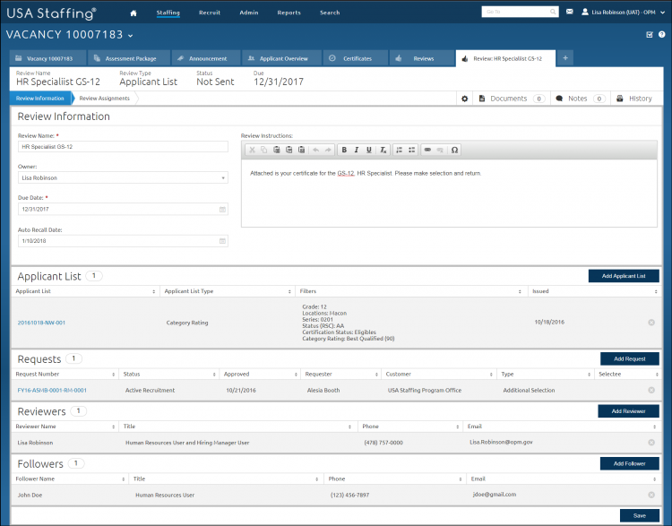
Task: Apply underline formatting in the editor
Action: pyautogui.click(x=368, y=150)
